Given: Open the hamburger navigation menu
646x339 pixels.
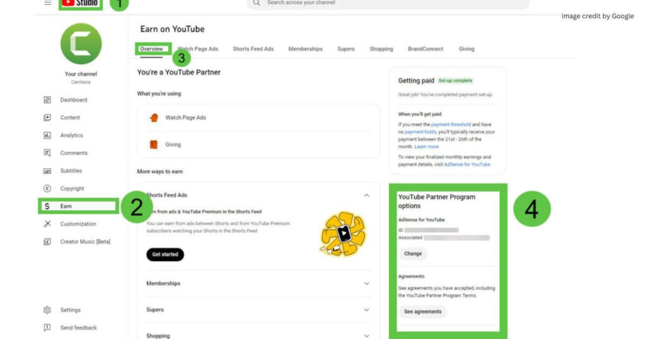Looking at the screenshot, I should (48, 3).
